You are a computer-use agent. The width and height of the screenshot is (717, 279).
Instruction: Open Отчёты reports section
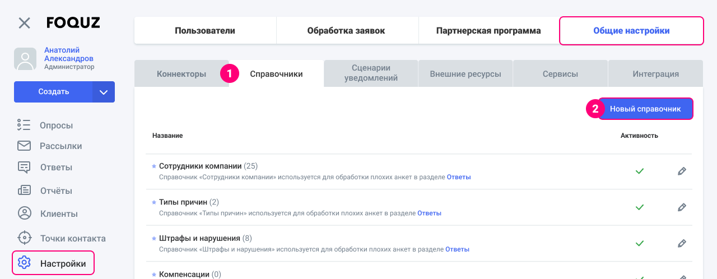click(56, 190)
